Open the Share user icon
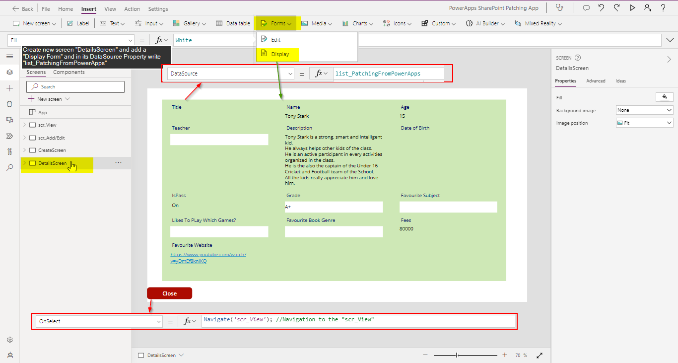Viewport: 678px width, 363px height. tap(648, 8)
